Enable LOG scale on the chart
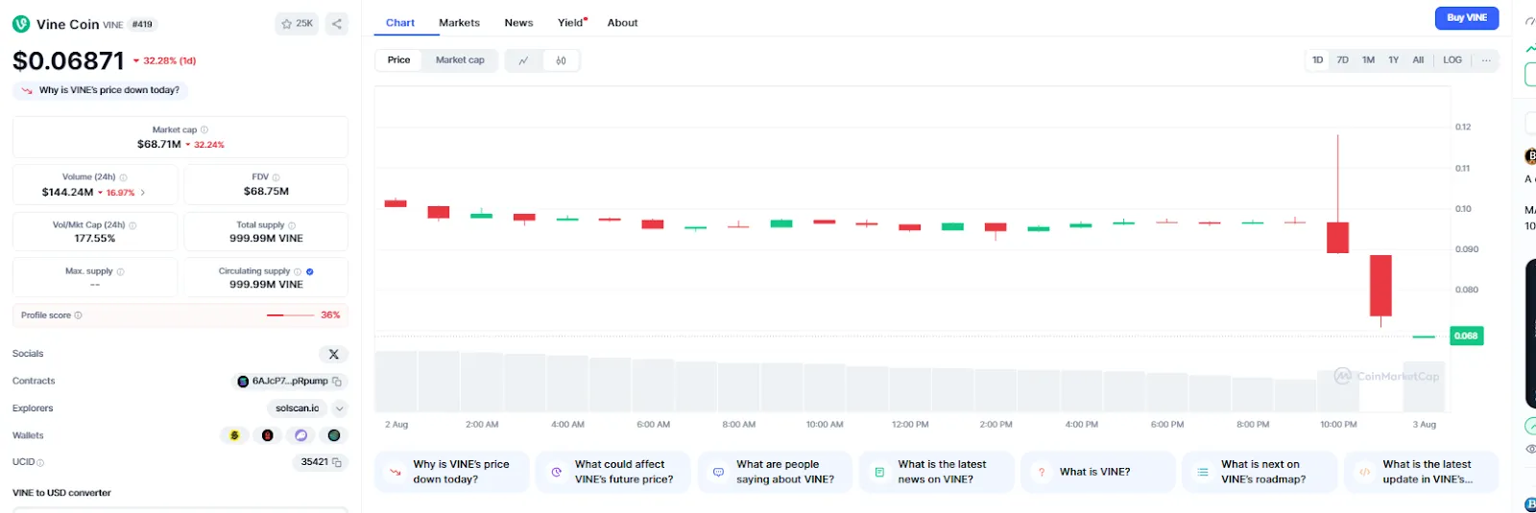Viewport: 1536px width, 513px height. [x=1452, y=60]
